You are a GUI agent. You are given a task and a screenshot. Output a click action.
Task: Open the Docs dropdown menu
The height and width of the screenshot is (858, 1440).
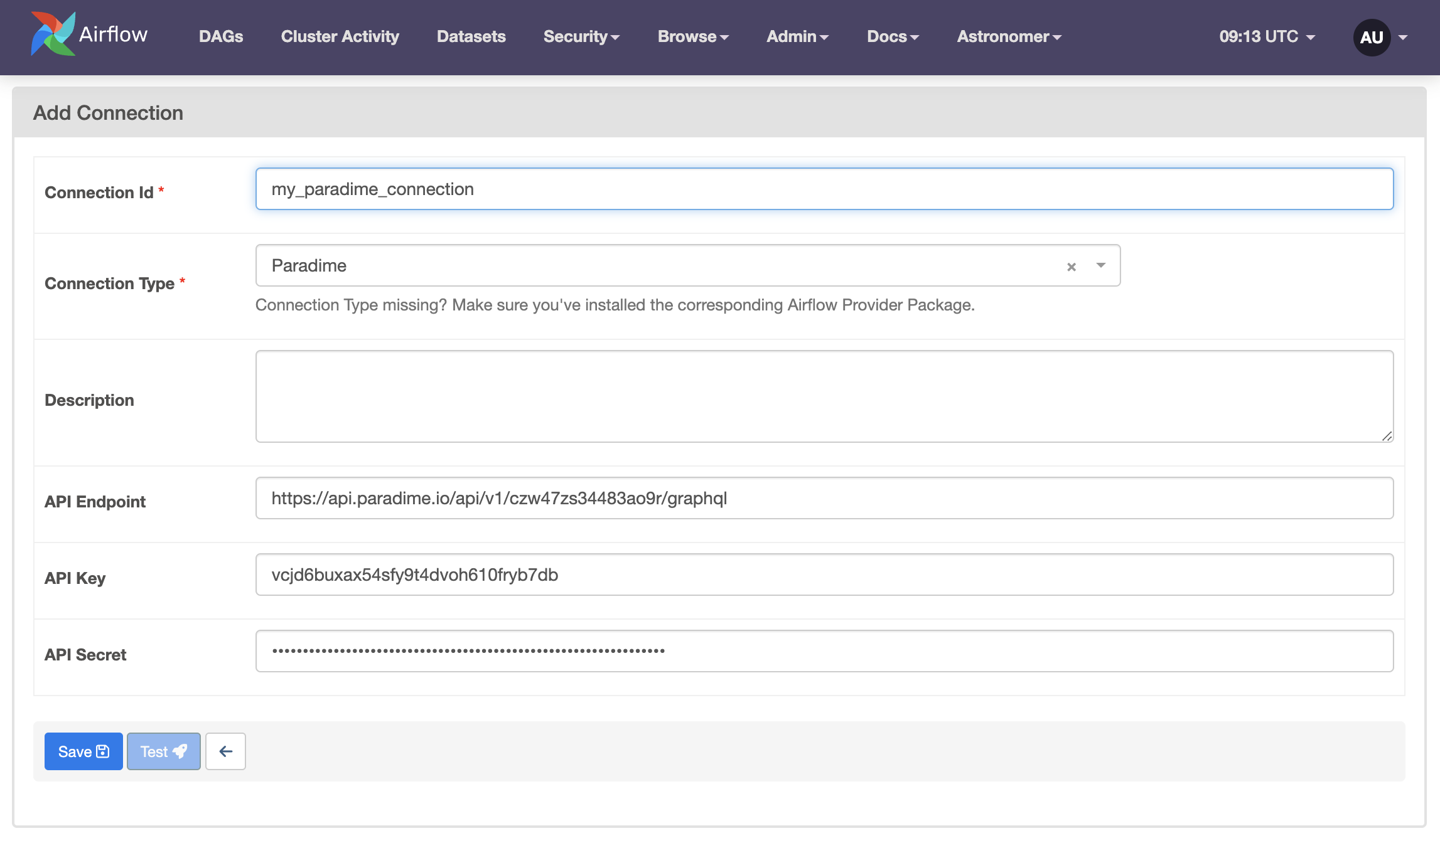(x=893, y=36)
